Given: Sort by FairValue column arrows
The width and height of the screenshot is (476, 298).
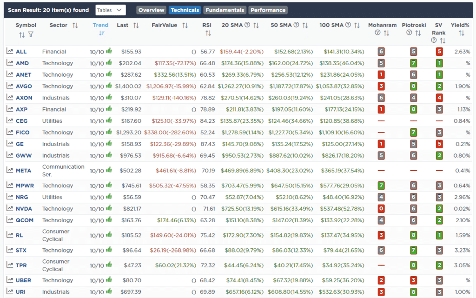Looking at the screenshot, I should pyautogui.click(x=185, y=26).
